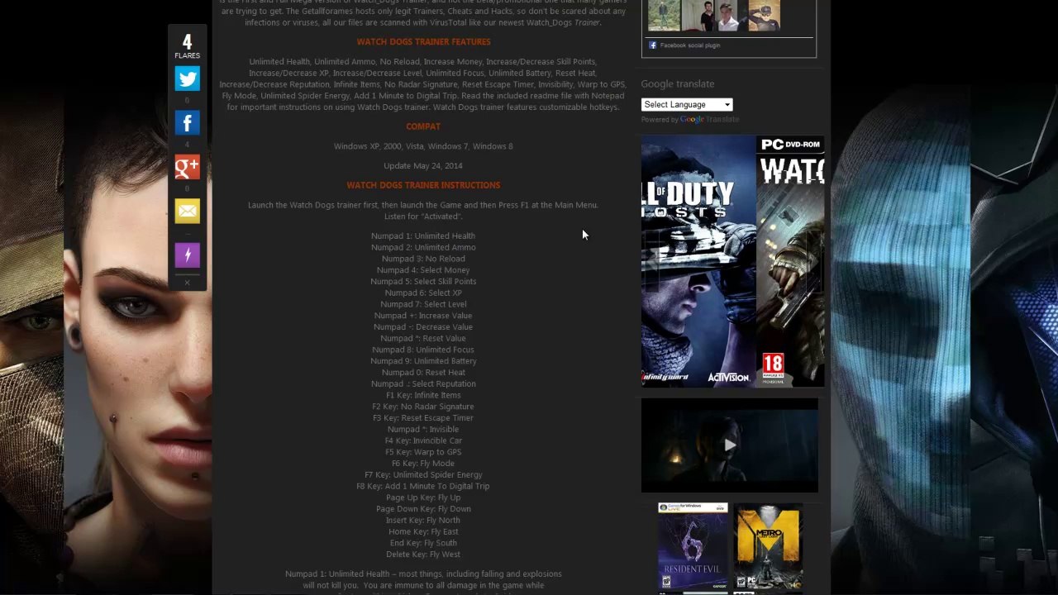
Task: Click the Numpad 7: Select Level line
Action: click(423, 304)
